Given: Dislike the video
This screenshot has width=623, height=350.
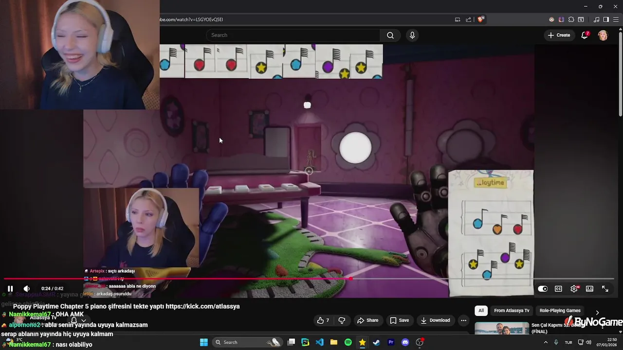Looking at the screenshot, I should (x=342, y=320).
